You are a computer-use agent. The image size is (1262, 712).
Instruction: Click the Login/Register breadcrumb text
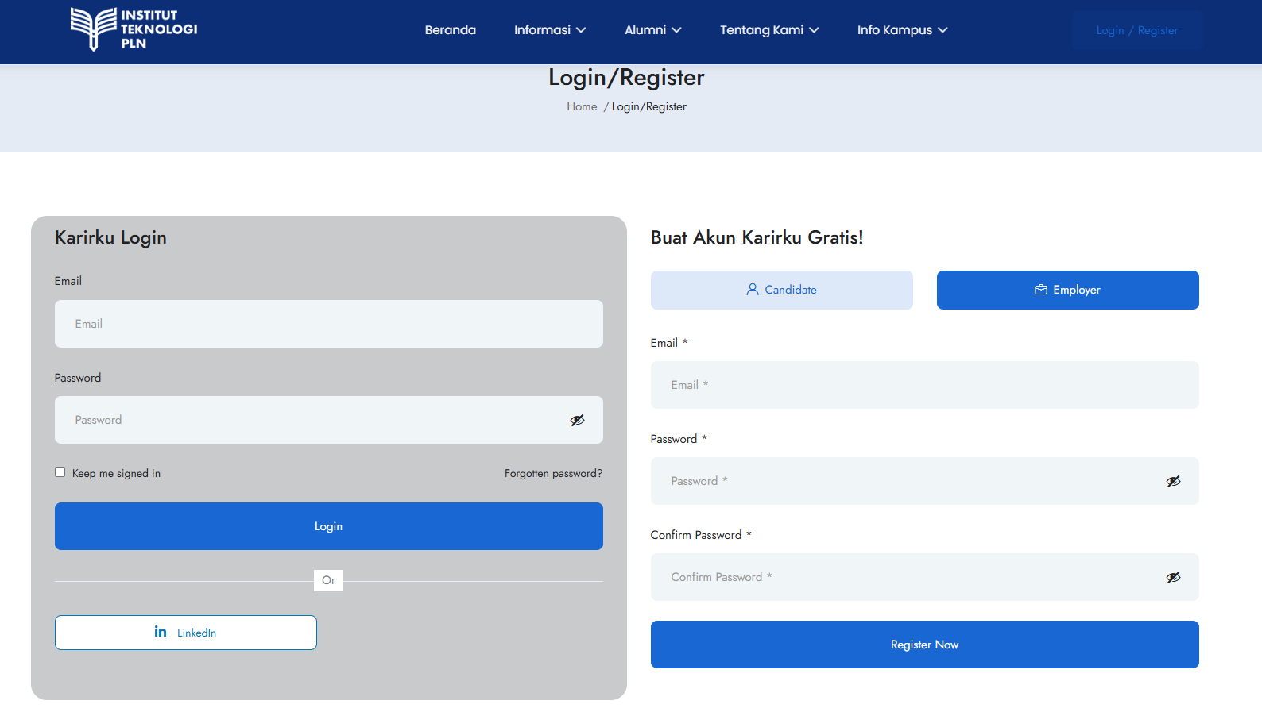pyautogui.click(x=649, y=106)
